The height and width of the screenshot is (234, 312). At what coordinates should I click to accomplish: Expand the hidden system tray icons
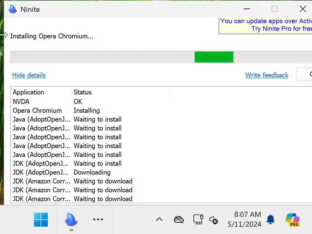(159, 219)
